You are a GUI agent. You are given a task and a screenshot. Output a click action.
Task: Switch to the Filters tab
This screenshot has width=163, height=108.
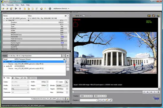coord(16,78)
